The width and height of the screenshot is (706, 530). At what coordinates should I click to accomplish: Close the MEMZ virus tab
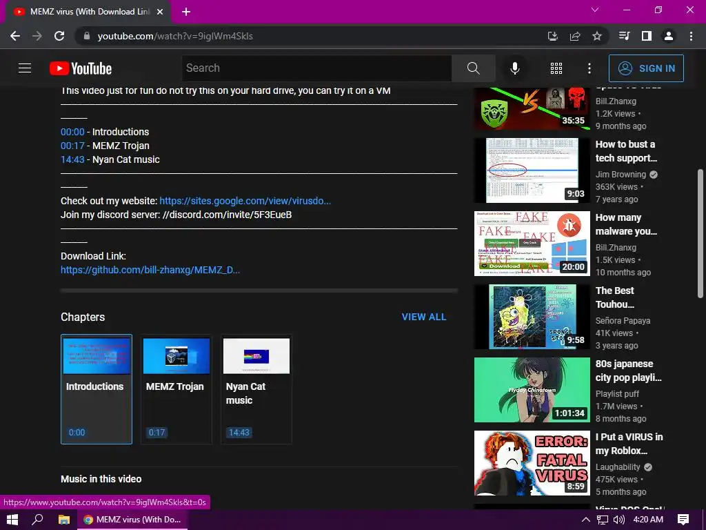[x=160, y=12]
